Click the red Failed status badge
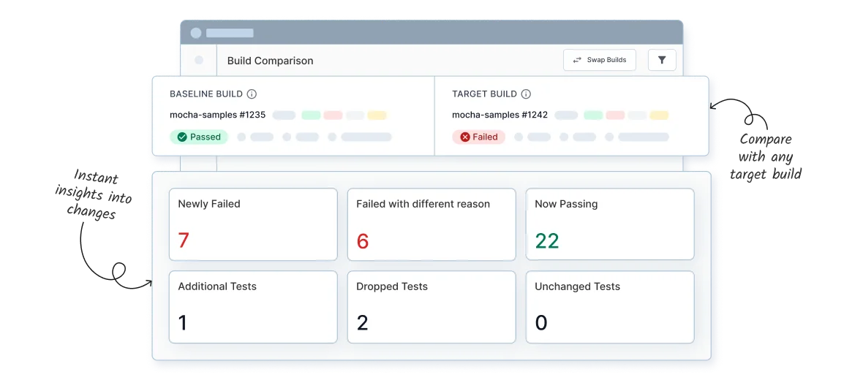 coord(479,137)
